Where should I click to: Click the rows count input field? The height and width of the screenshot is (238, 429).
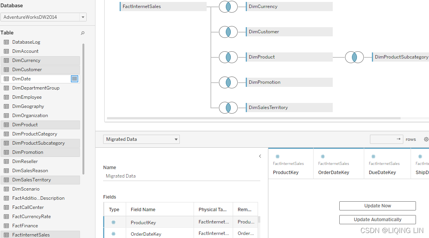pyautogui.click(x=386, y=139)
